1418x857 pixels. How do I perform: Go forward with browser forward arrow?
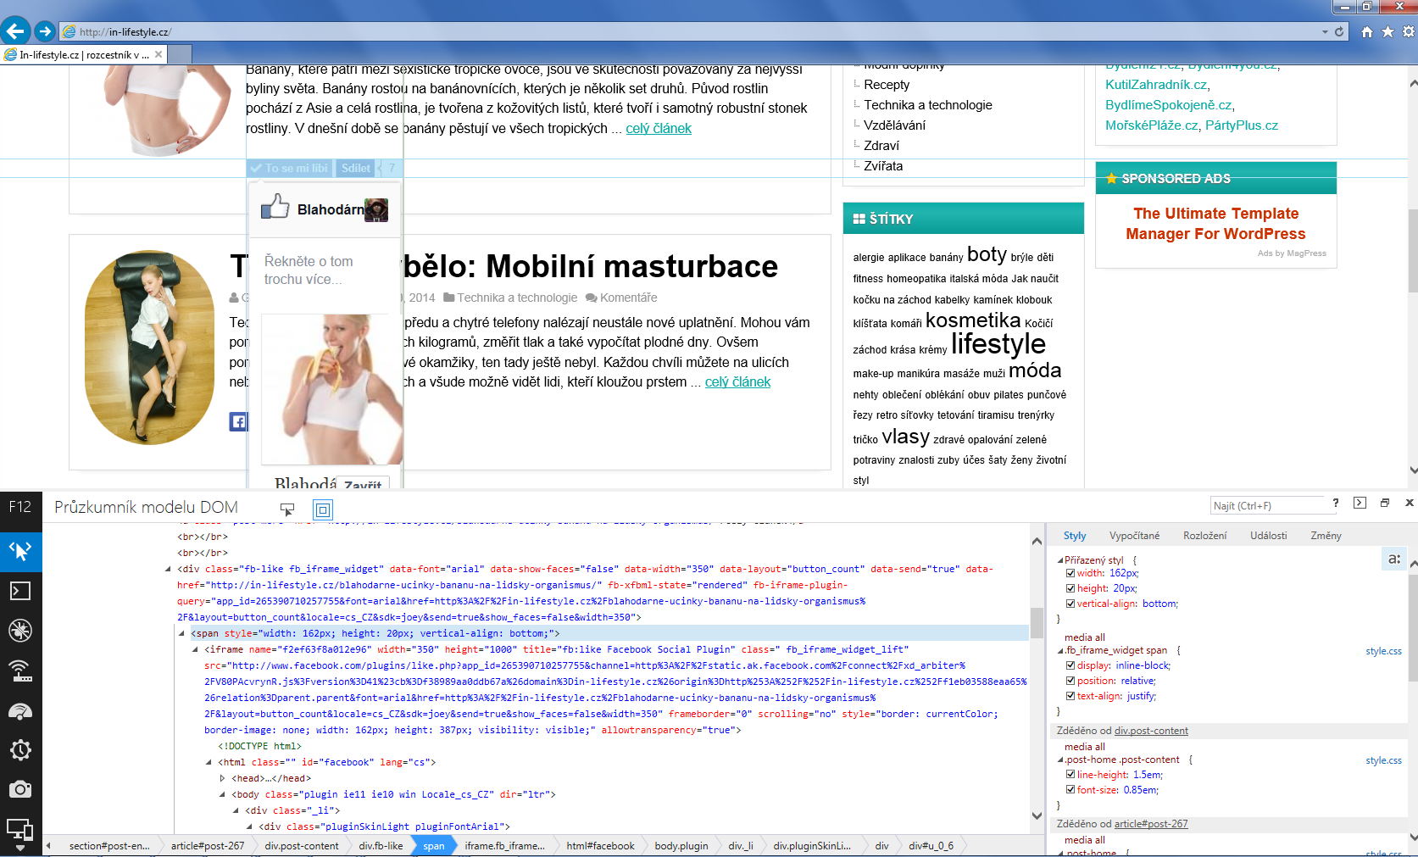coord(45,31)
